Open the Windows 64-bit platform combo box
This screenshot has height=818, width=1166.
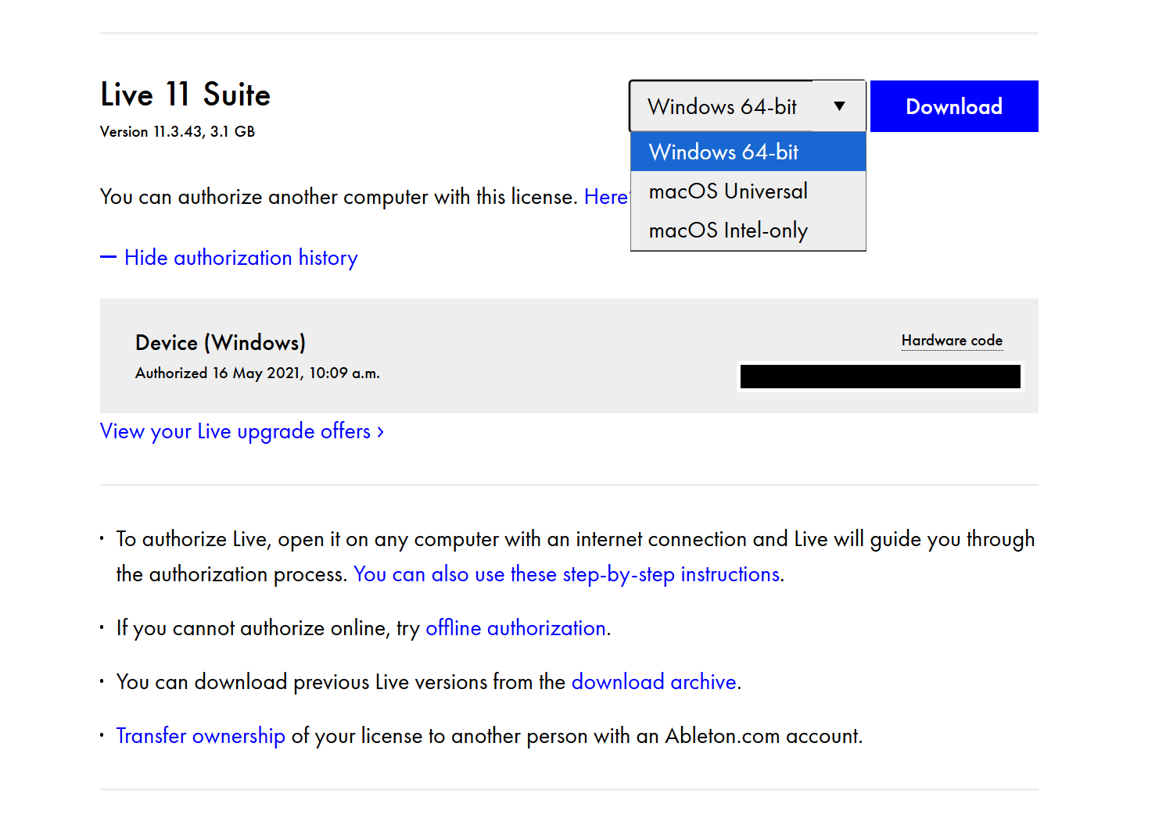click(x=722, y=106)
